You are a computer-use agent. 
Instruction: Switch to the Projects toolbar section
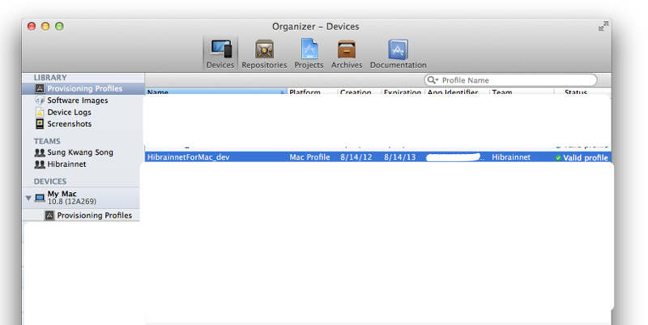(309, 54)
